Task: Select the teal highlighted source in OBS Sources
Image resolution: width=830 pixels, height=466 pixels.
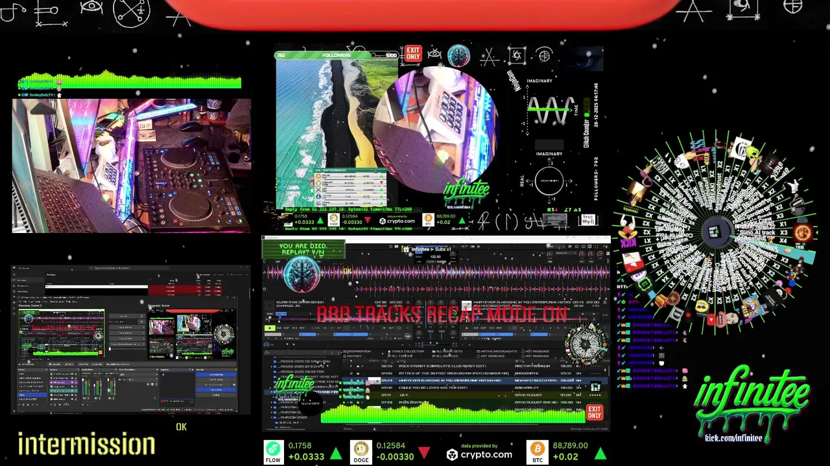Action: pos(64,390)
